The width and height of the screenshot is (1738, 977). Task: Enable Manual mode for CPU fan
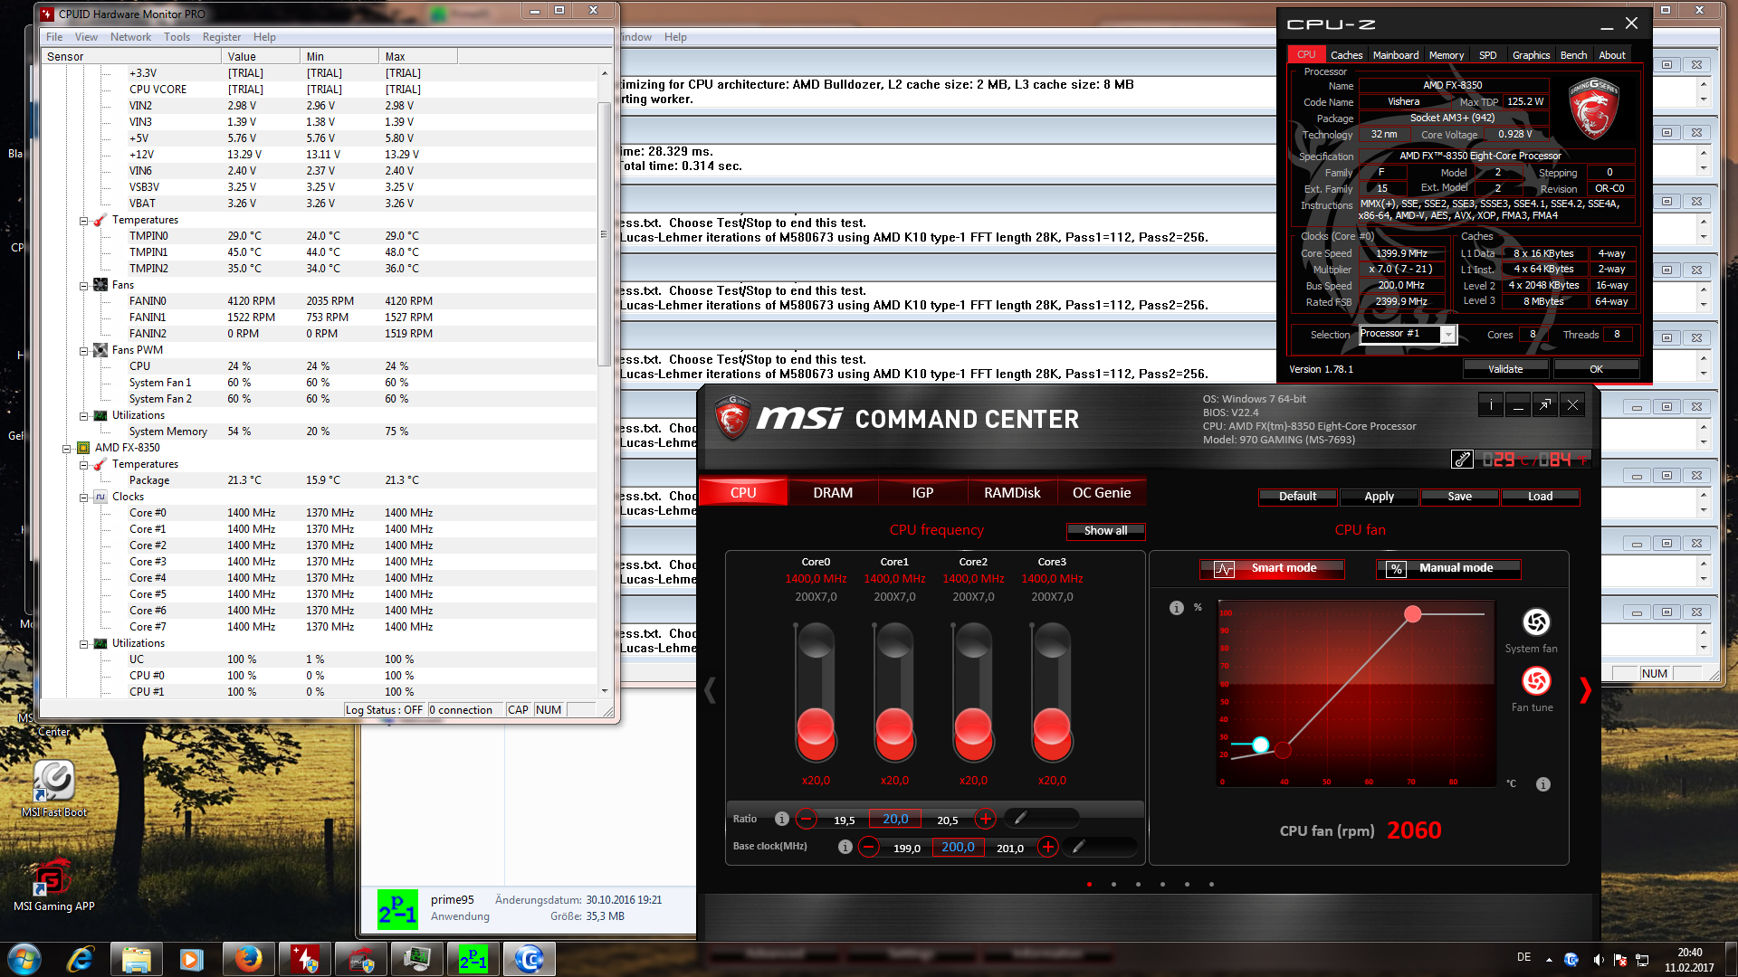(x=1448, y=568)
